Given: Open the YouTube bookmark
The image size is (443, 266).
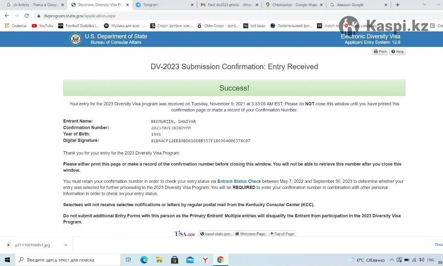Looking at the screenshot, I should point(43,25).
